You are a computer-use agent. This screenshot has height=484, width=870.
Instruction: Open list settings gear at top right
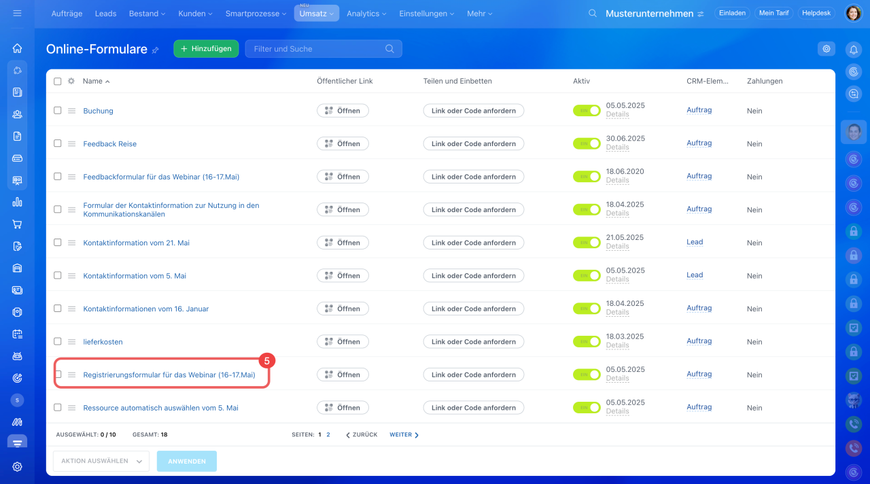[x=826, y=49]
